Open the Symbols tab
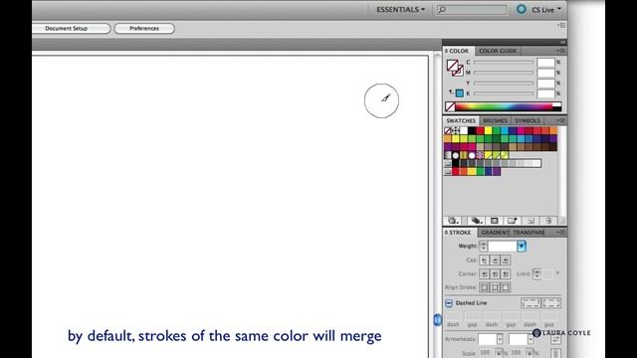 coord(528,120)
